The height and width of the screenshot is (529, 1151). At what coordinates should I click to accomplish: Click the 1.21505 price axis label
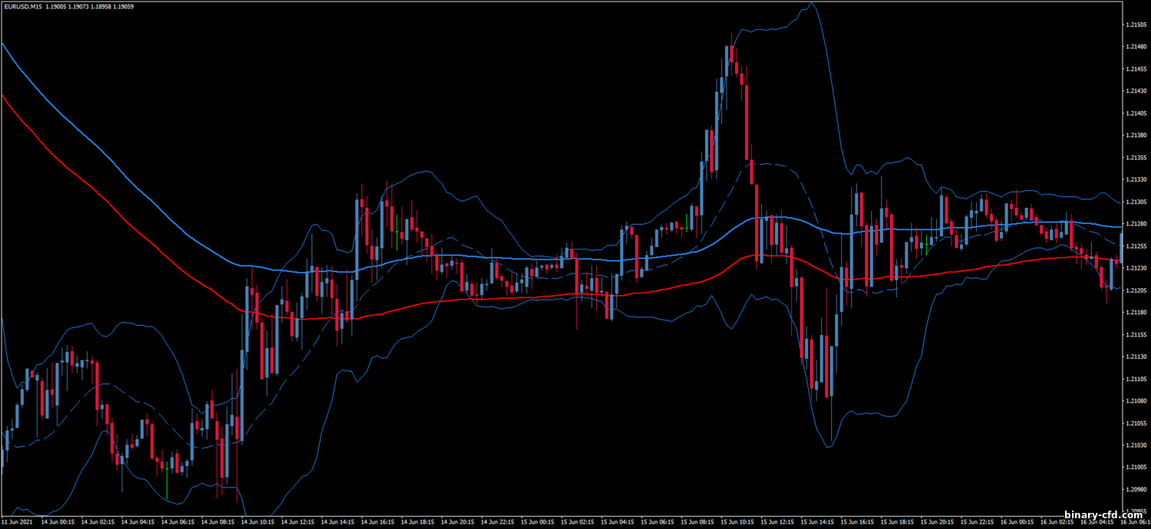1136,25
